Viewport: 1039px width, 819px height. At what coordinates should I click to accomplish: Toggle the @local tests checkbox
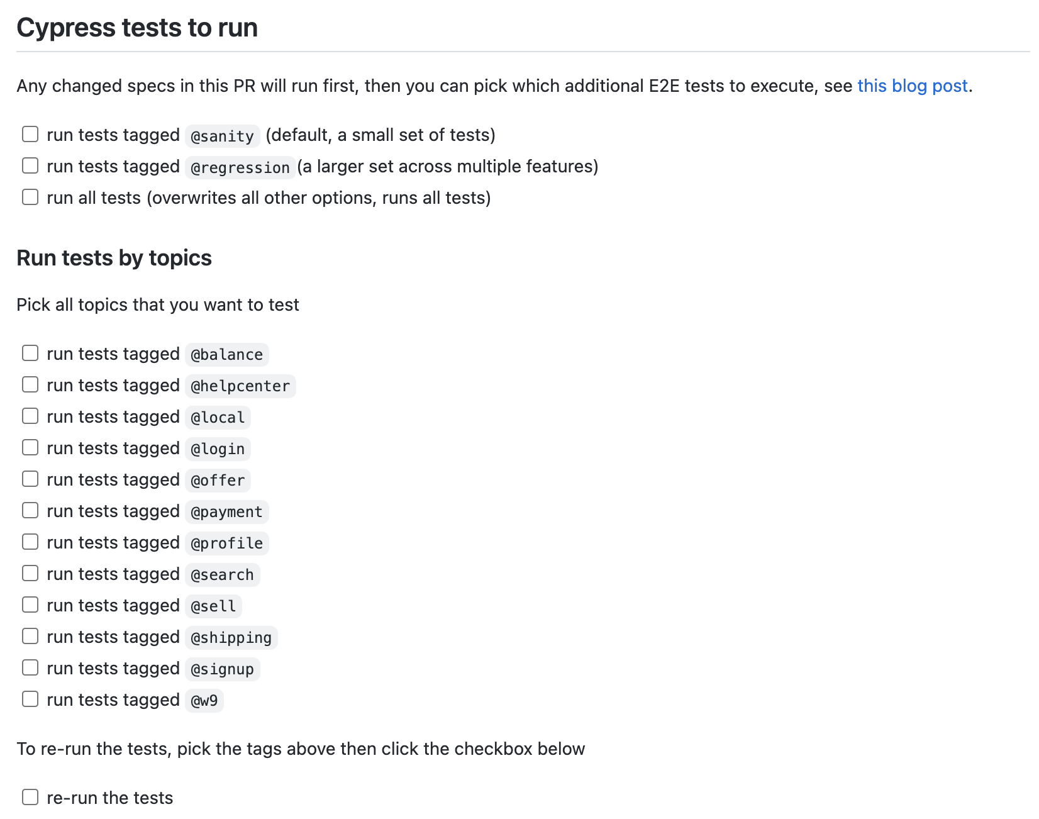[x=30, y=416]
